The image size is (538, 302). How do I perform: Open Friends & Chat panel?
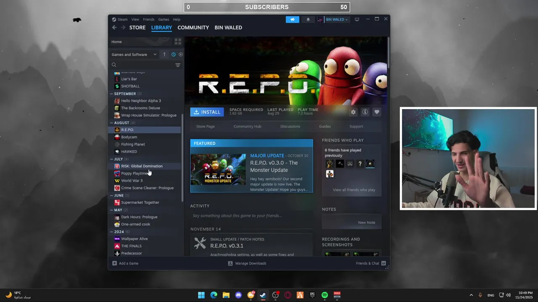pyautogui.click(x=371, y=263)
